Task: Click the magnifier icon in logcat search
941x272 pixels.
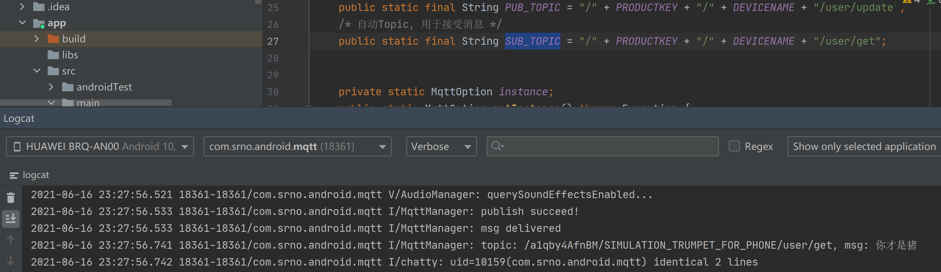Action: pos(497,146)
